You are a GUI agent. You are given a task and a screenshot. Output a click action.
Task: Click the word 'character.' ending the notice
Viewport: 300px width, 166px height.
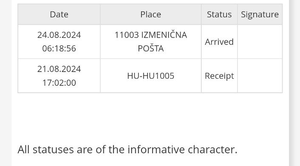pos(212,149)
